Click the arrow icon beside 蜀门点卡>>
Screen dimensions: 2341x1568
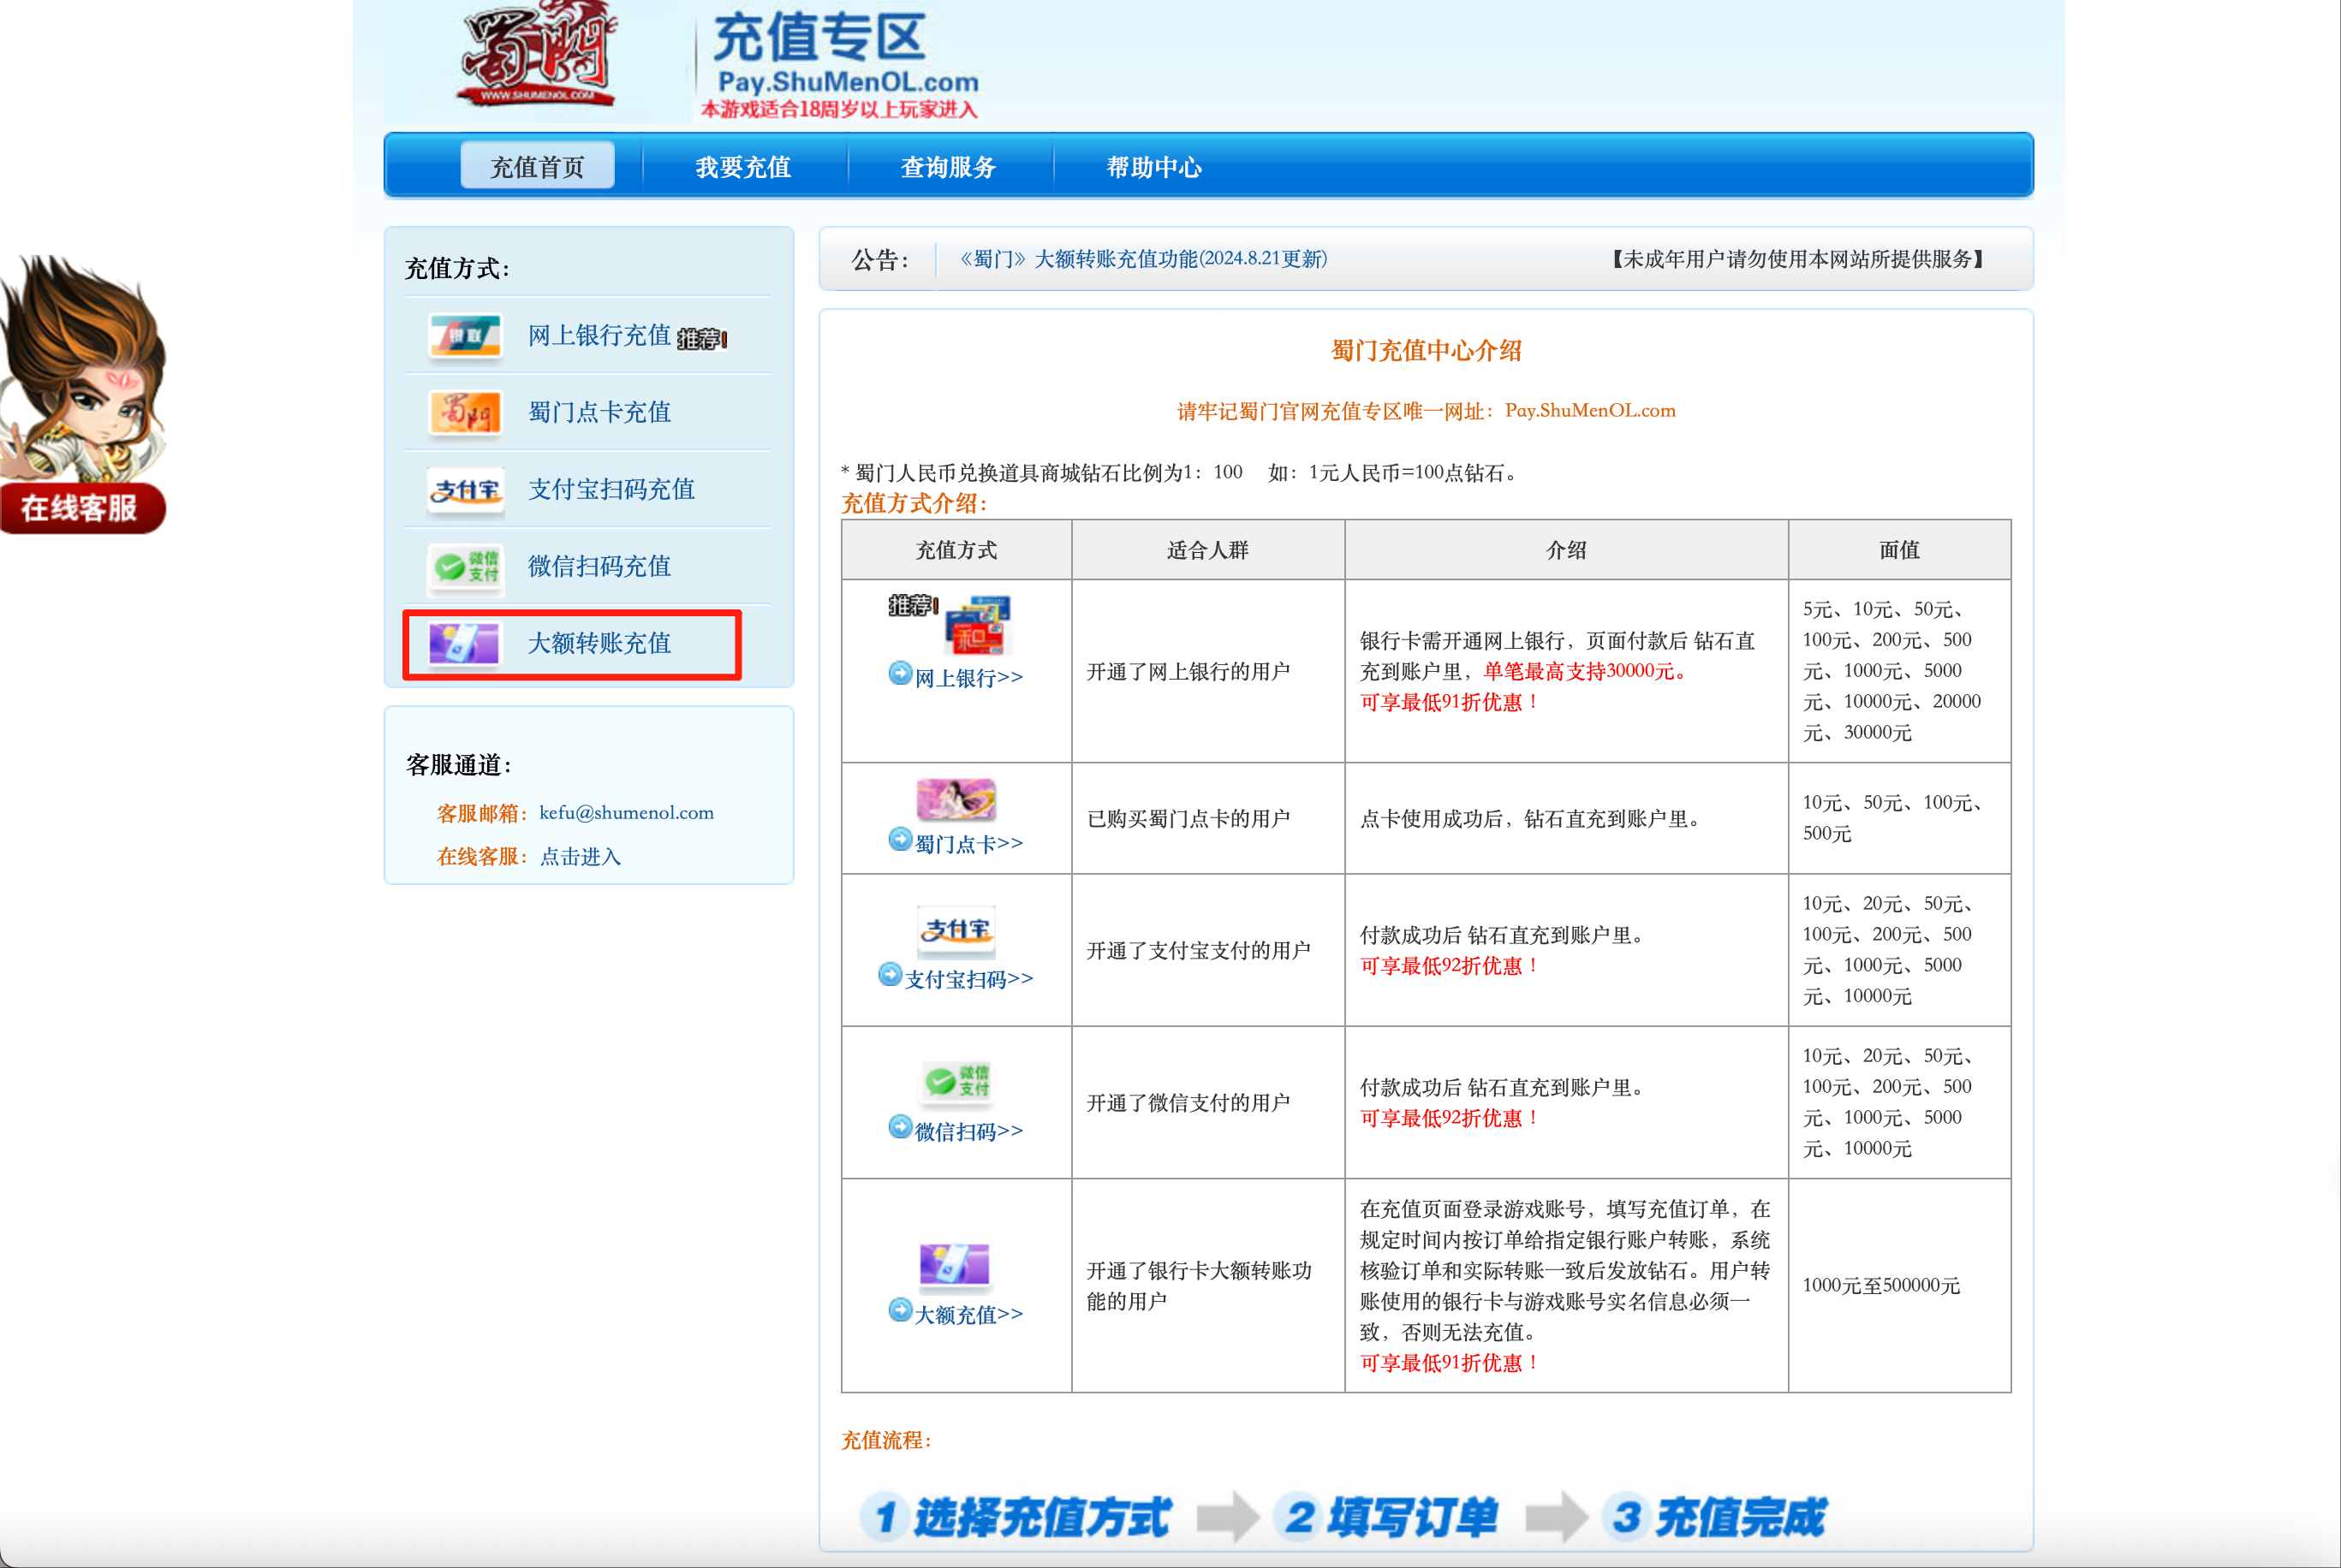coord(901,839)
